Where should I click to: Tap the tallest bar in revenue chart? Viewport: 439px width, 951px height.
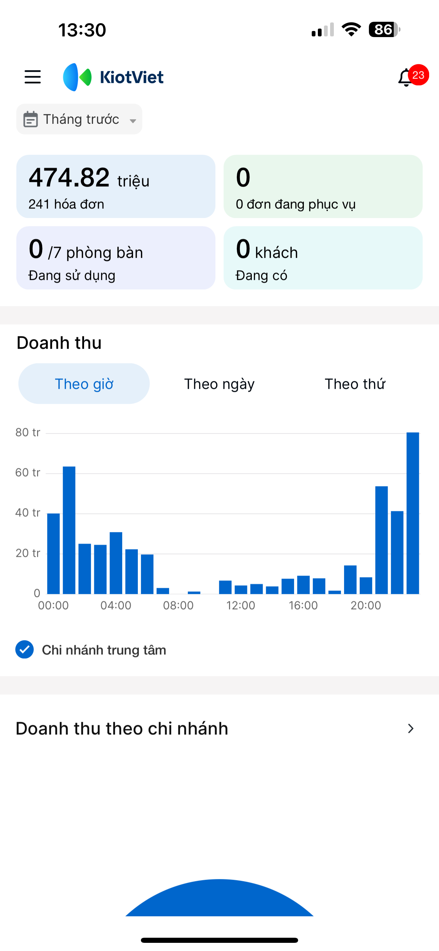click(413, 513)
